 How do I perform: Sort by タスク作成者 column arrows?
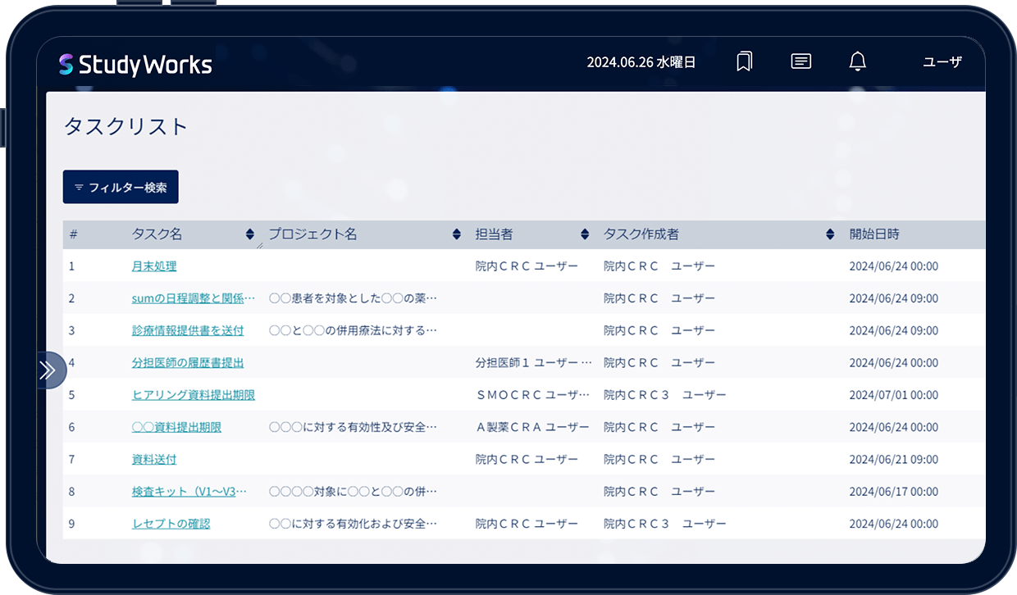pos(830,234)
